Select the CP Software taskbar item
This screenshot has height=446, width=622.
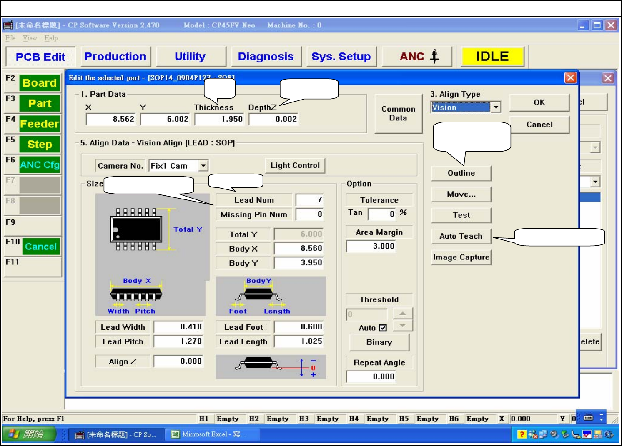[115, 434]
